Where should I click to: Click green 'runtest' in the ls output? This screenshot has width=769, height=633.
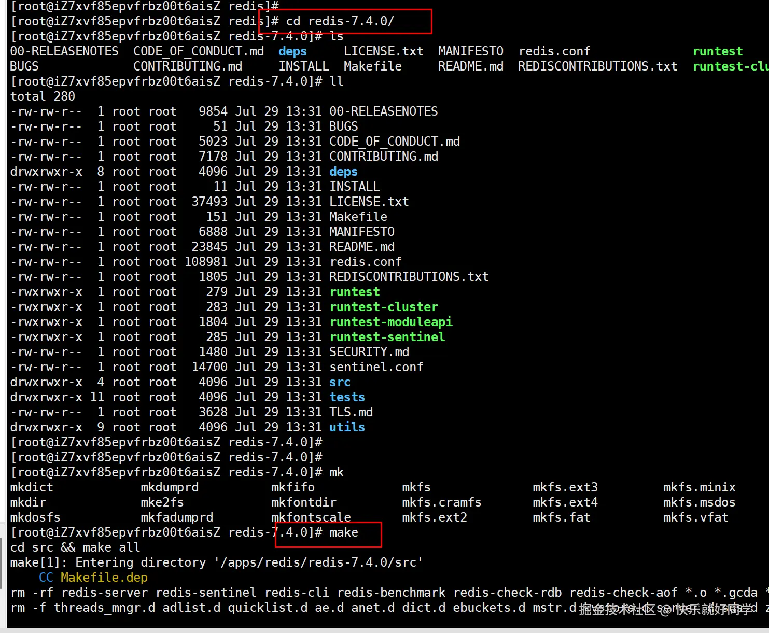coord(718,51)
